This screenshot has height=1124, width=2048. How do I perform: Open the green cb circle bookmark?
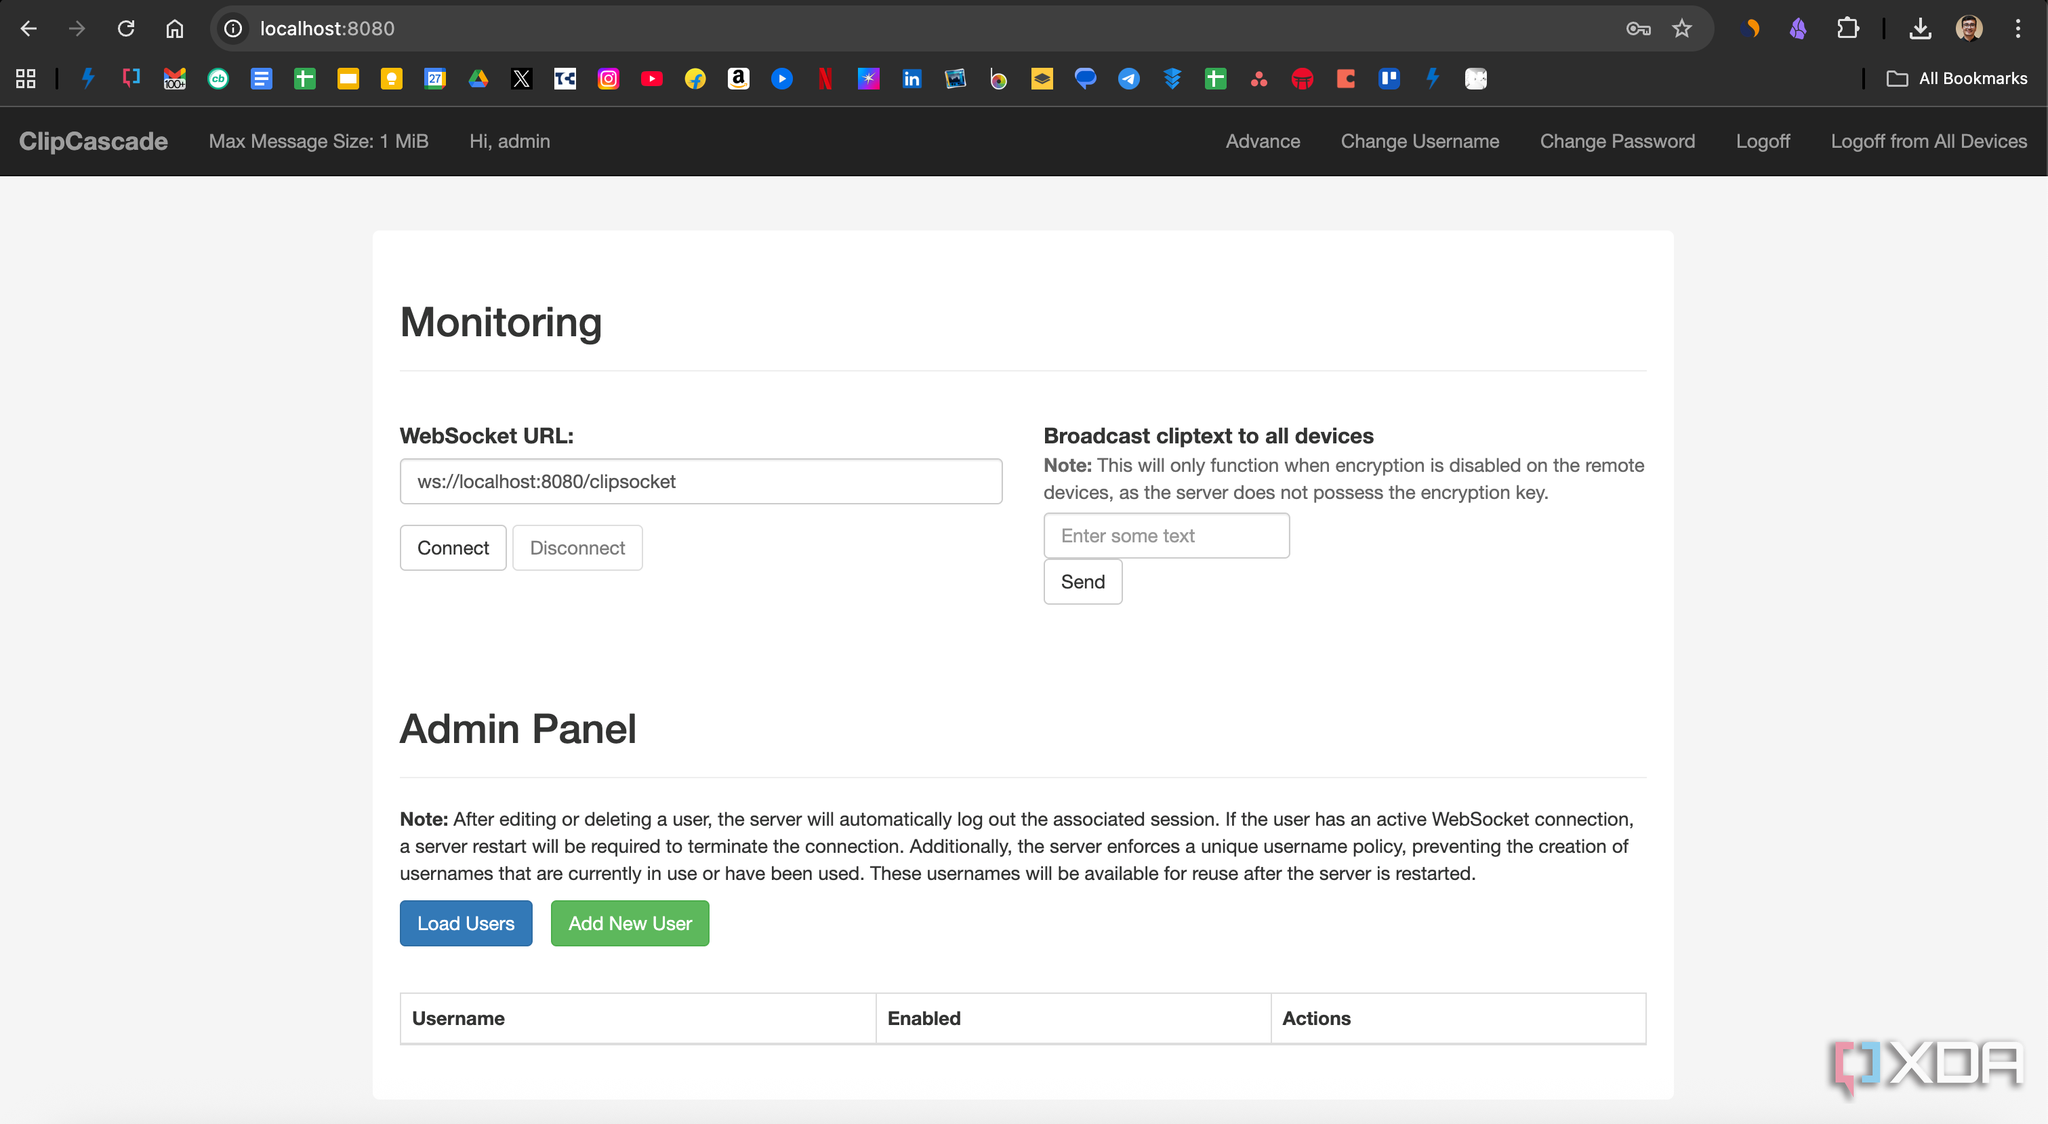(x=218, y=79)
